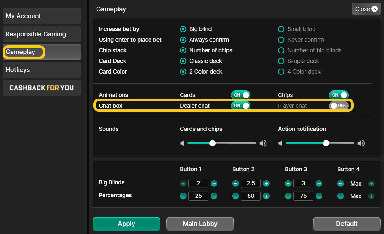Click the Apply button
The width and height of the screenshot is (384, 234).
click(x=126, y=224)
